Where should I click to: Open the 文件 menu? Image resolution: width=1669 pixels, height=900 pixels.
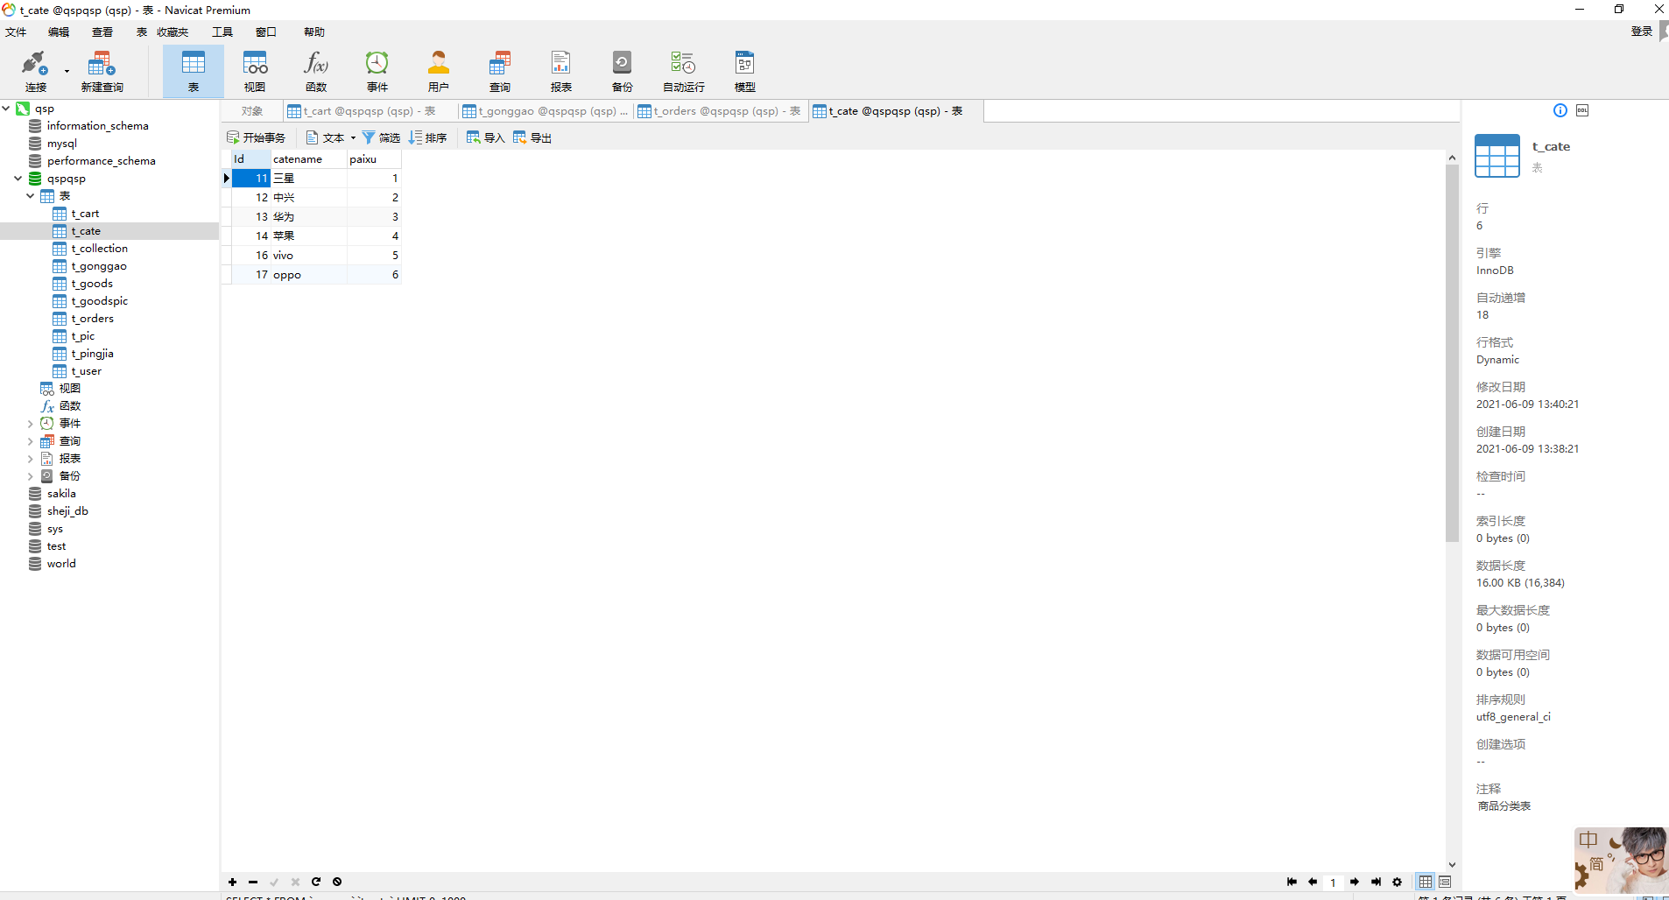tap(16, 32)
